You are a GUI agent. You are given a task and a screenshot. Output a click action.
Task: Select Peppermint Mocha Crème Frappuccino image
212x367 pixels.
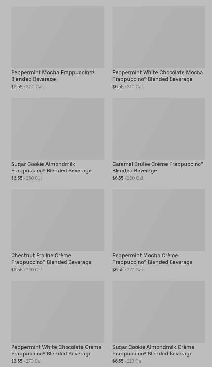159,220
